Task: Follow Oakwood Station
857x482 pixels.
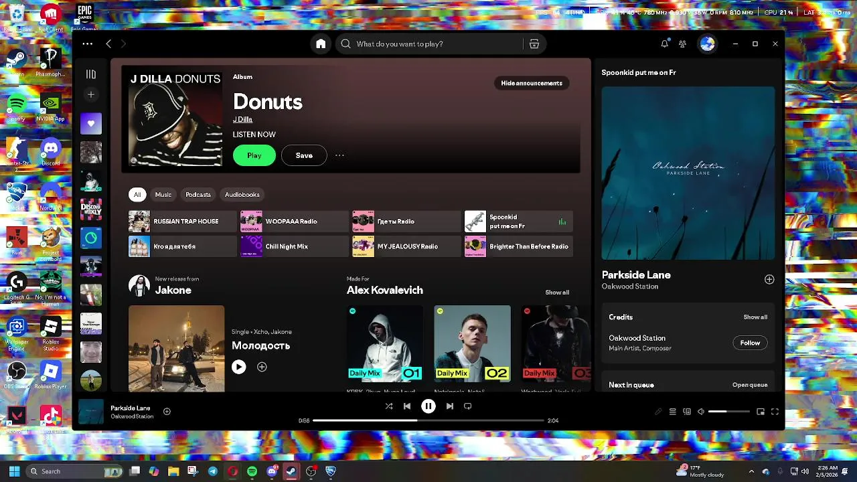Action: point(750,343)
